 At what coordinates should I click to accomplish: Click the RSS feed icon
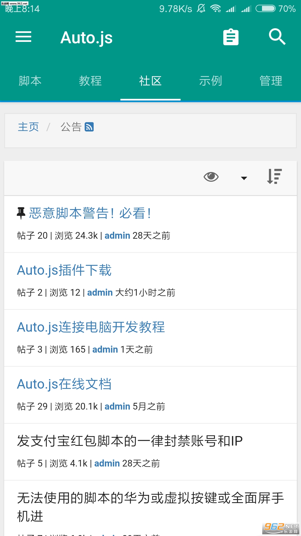[89, 127]
